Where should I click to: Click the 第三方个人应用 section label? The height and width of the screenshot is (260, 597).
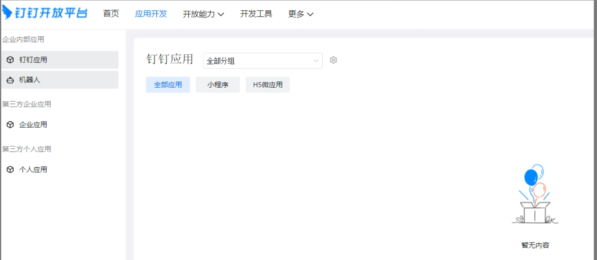27,149
